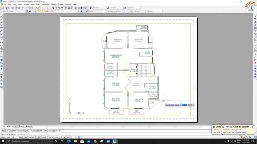Click the calculator icon in standard toolbar
This screenshot has height=144, width=257.
click(x=82, y=8)
